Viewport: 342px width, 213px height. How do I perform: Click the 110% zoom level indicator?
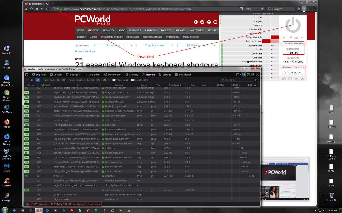pos(249,9)
